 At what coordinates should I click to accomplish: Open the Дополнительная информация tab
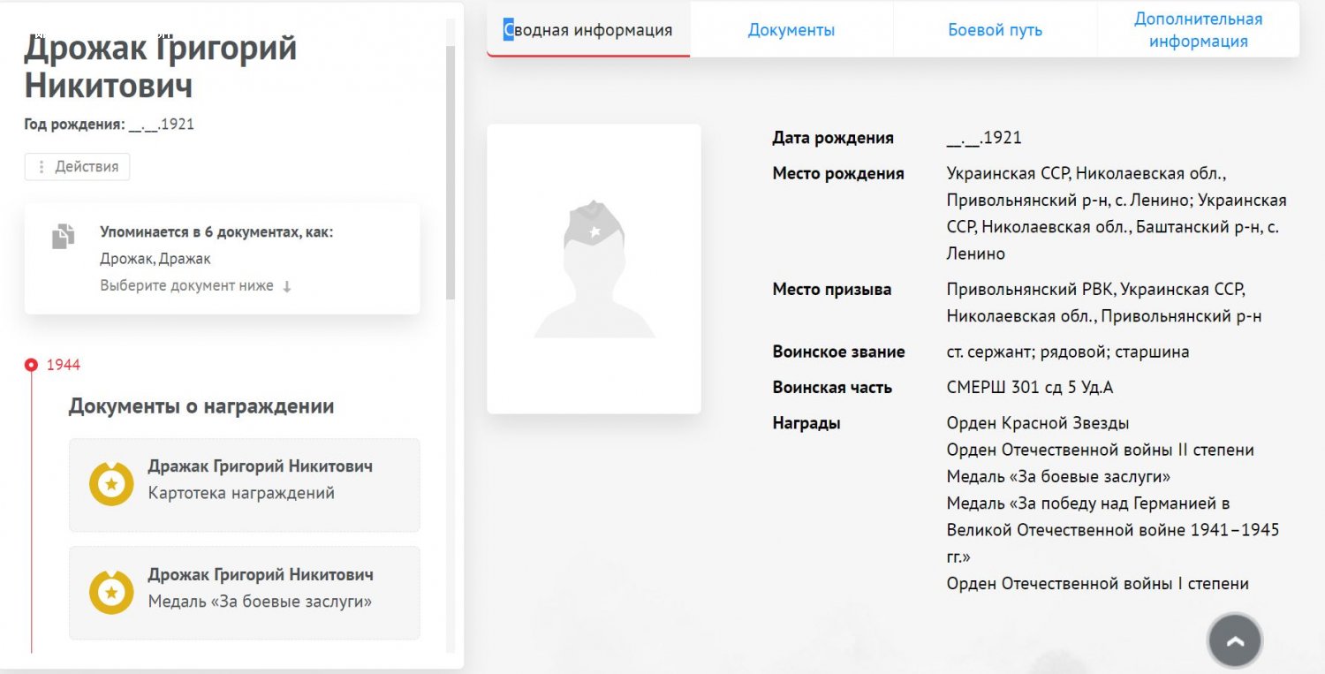pyautogui.click(x=1198, y=30)
